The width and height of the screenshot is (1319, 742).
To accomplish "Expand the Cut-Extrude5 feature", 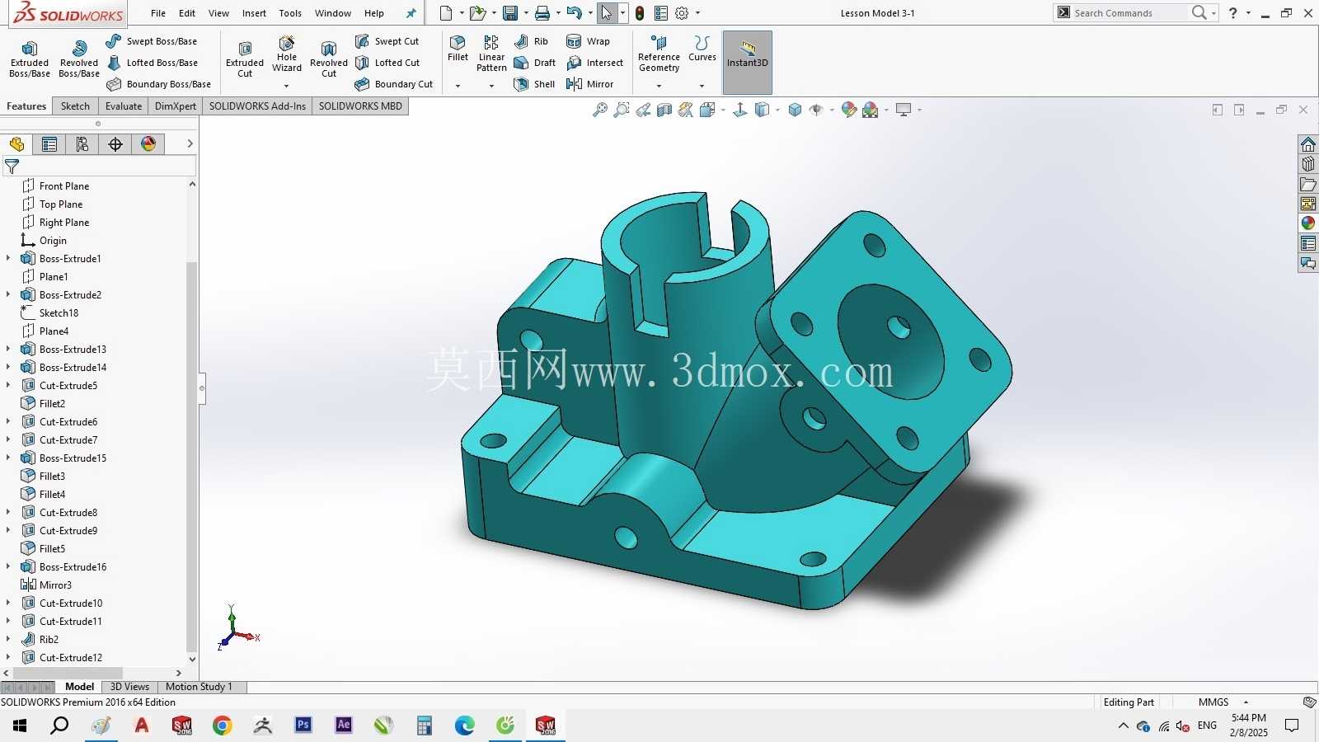I will point(8,385).
